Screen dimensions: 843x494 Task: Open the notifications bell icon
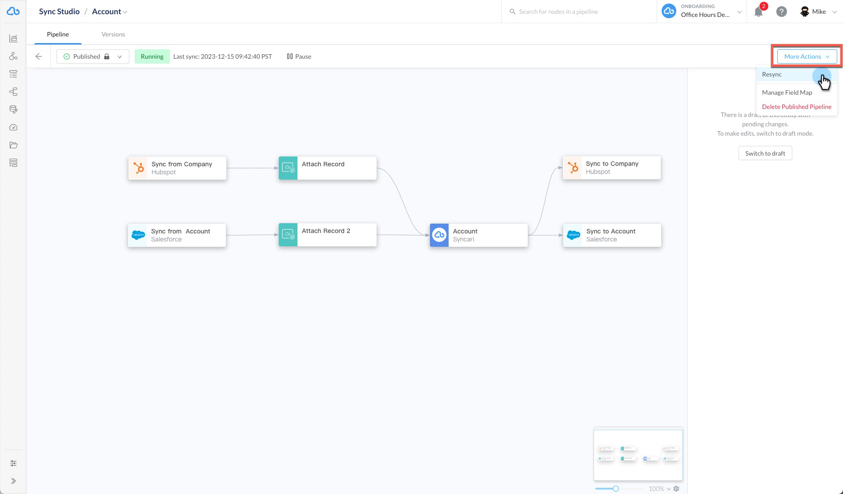point(759,12)
